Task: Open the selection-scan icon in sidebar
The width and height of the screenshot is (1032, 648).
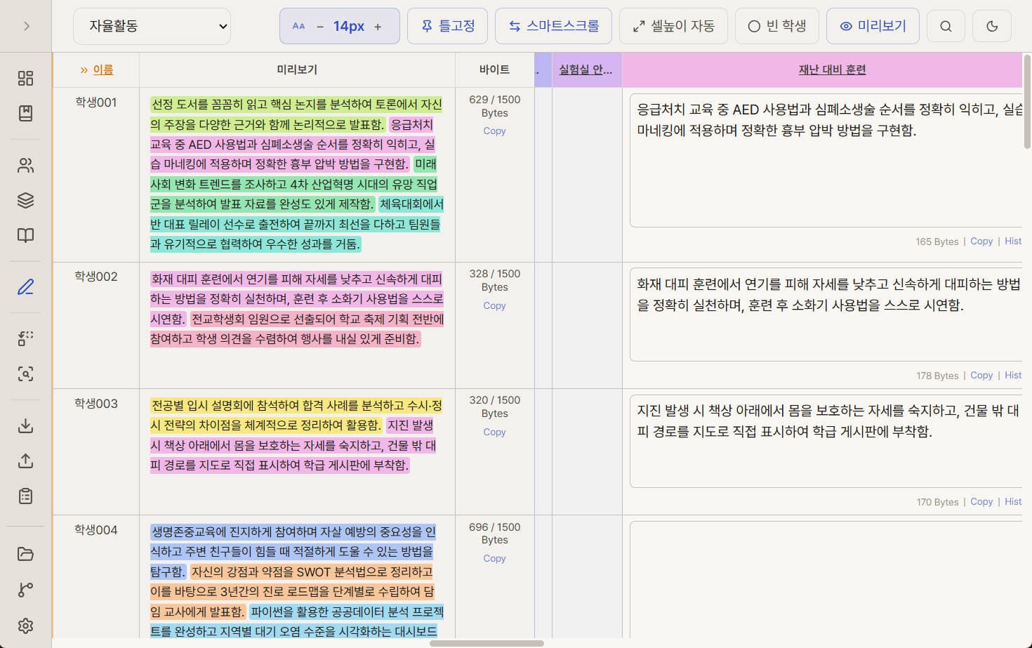Action: 25,338
